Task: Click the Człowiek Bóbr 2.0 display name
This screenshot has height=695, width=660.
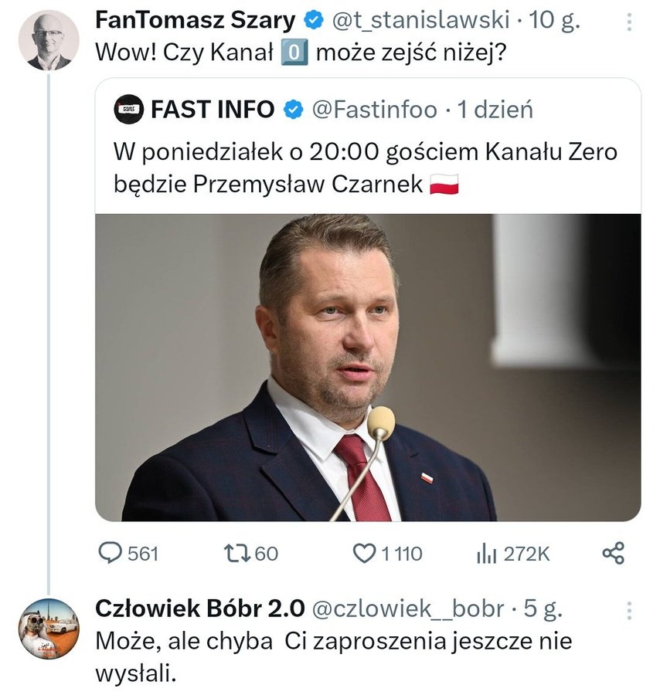Action: (x=199, y=609)
